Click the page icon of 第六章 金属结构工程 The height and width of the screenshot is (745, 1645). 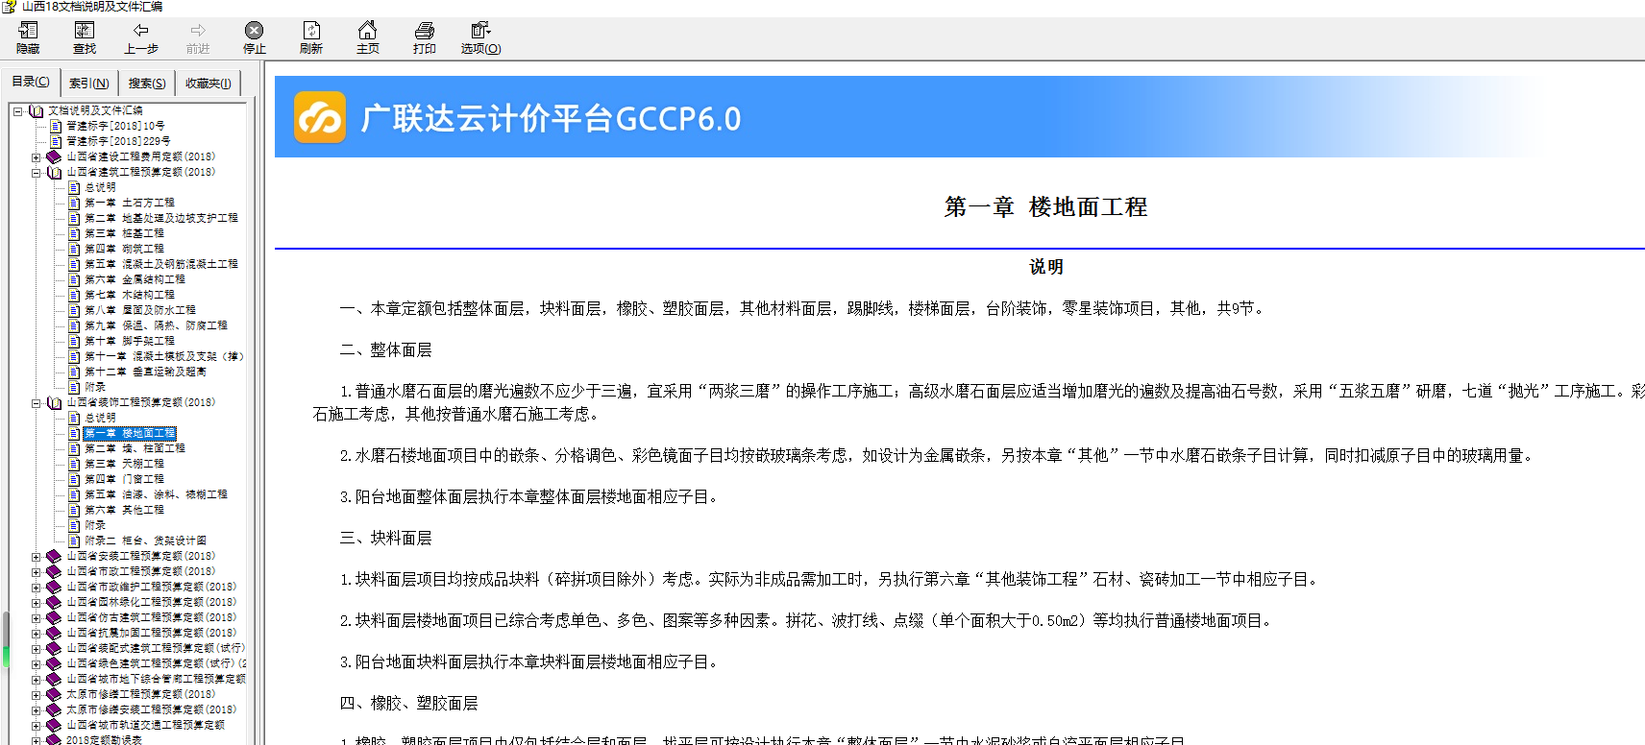(x=74, y=279)
